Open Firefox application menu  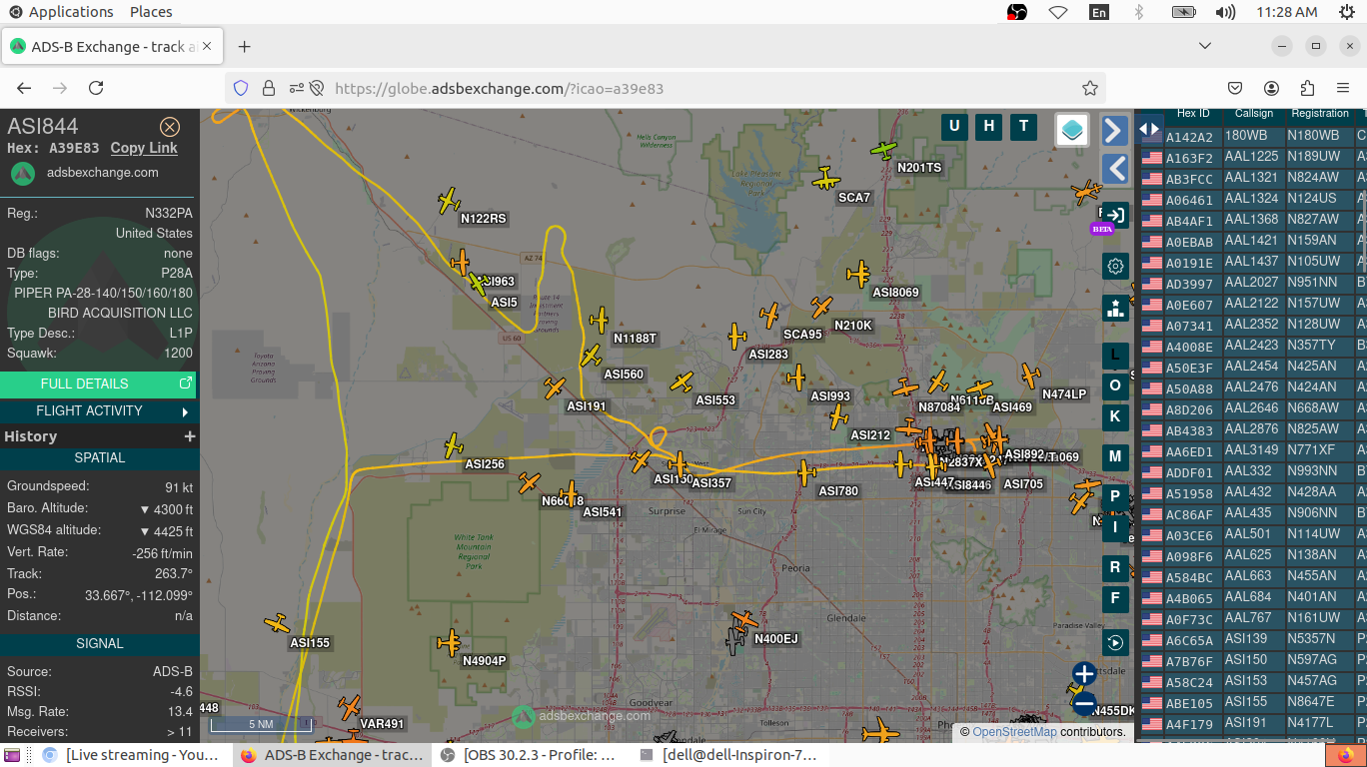click(1344, 88)
